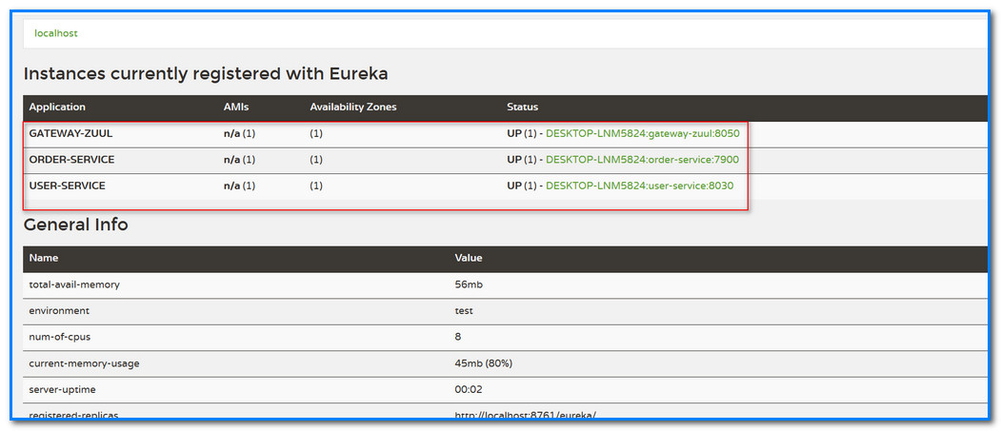This screenshot has width=1001, height=431.
Task: Click the n/a (1) AMI cell for USER-SERVICE
Action: click(x=239, y=186)
